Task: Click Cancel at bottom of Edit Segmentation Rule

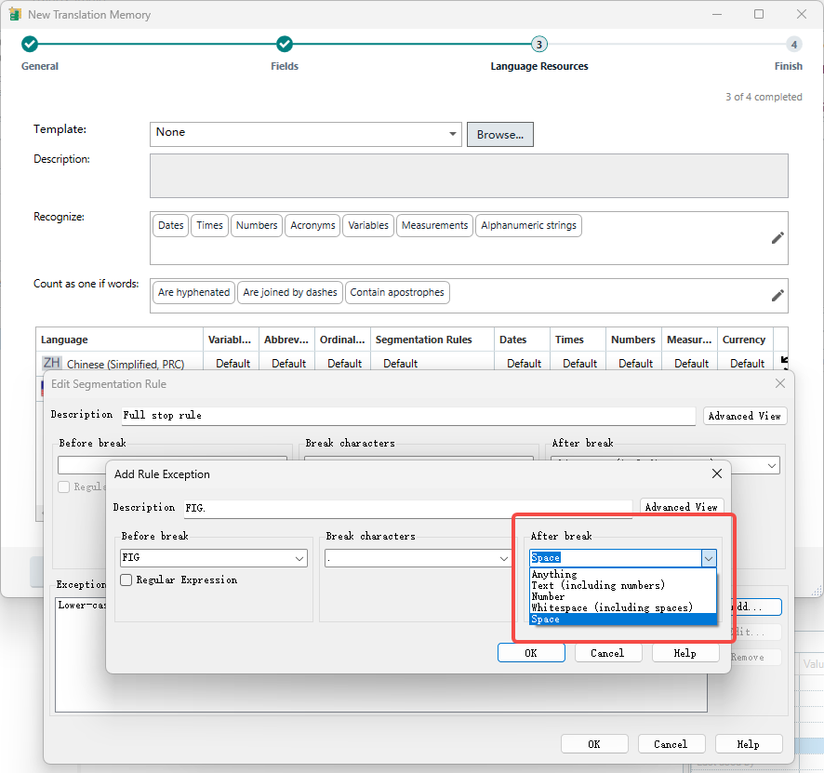Action: 671,744
